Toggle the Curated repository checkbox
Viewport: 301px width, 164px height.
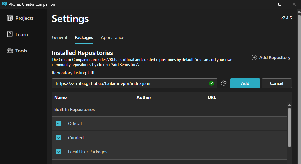coord(59,138)
